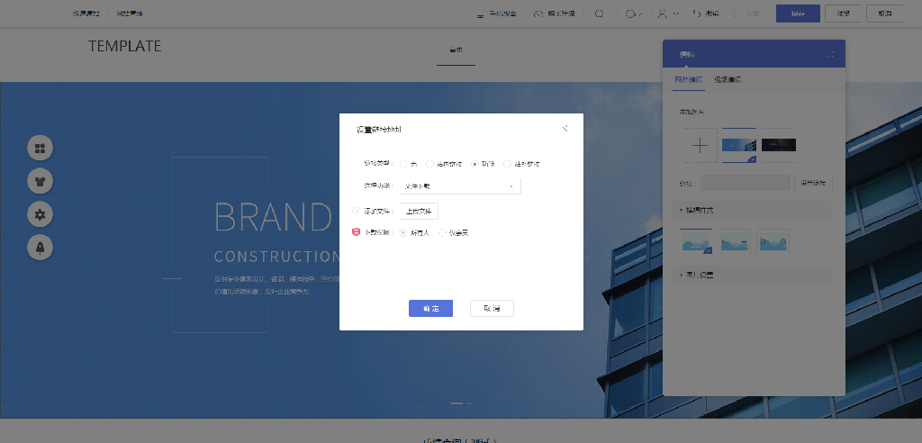
Task: Click the modules icon in left sidebar
Action: pyautogui.click(x=40, y=148)
